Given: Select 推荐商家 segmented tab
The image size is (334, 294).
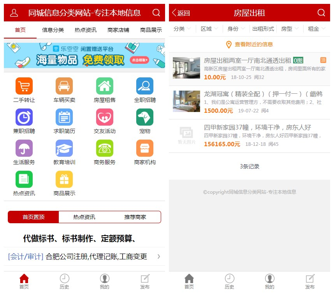Looking at the screenshot, I should pyautogui.click(x=135, y=217).
